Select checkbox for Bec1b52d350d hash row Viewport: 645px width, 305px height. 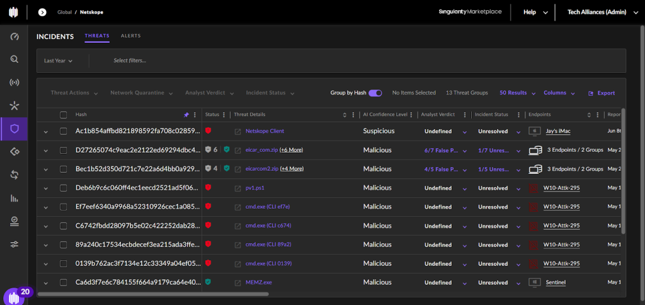pyautogui.click(x=64, y=169)
